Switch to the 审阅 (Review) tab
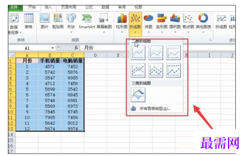The width and height of the screenshot is (247, 156). 122,7
